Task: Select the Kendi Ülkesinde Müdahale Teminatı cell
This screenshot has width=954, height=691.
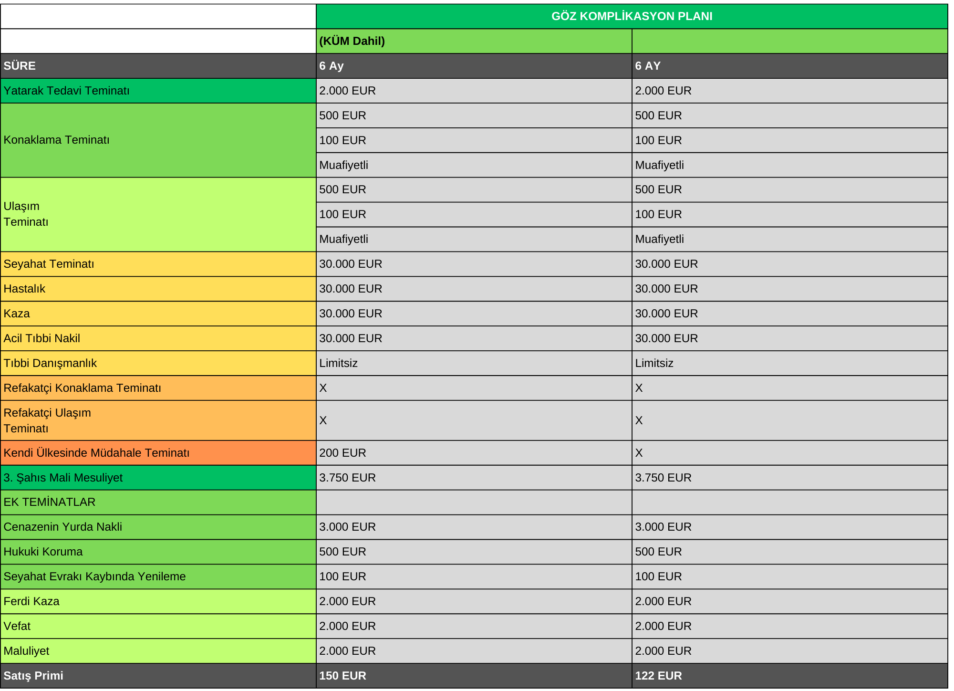Action: (x=158, y=453)
